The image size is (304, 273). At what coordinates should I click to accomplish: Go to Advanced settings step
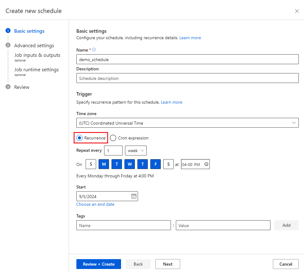coord(34,45)
